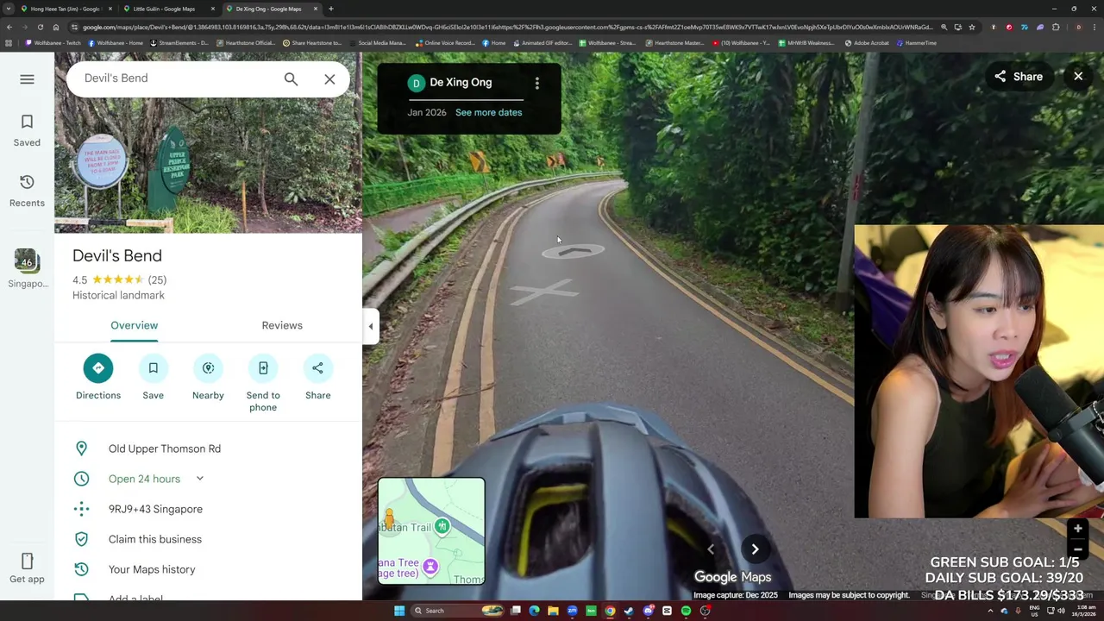The height and width of the screenshot is (621, 1104).
Task: Open Adobe Acrobat bookmark
Action: pos(867,43)
